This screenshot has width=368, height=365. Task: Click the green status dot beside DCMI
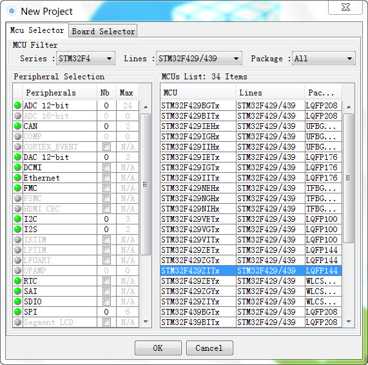[x=17, y=168]
